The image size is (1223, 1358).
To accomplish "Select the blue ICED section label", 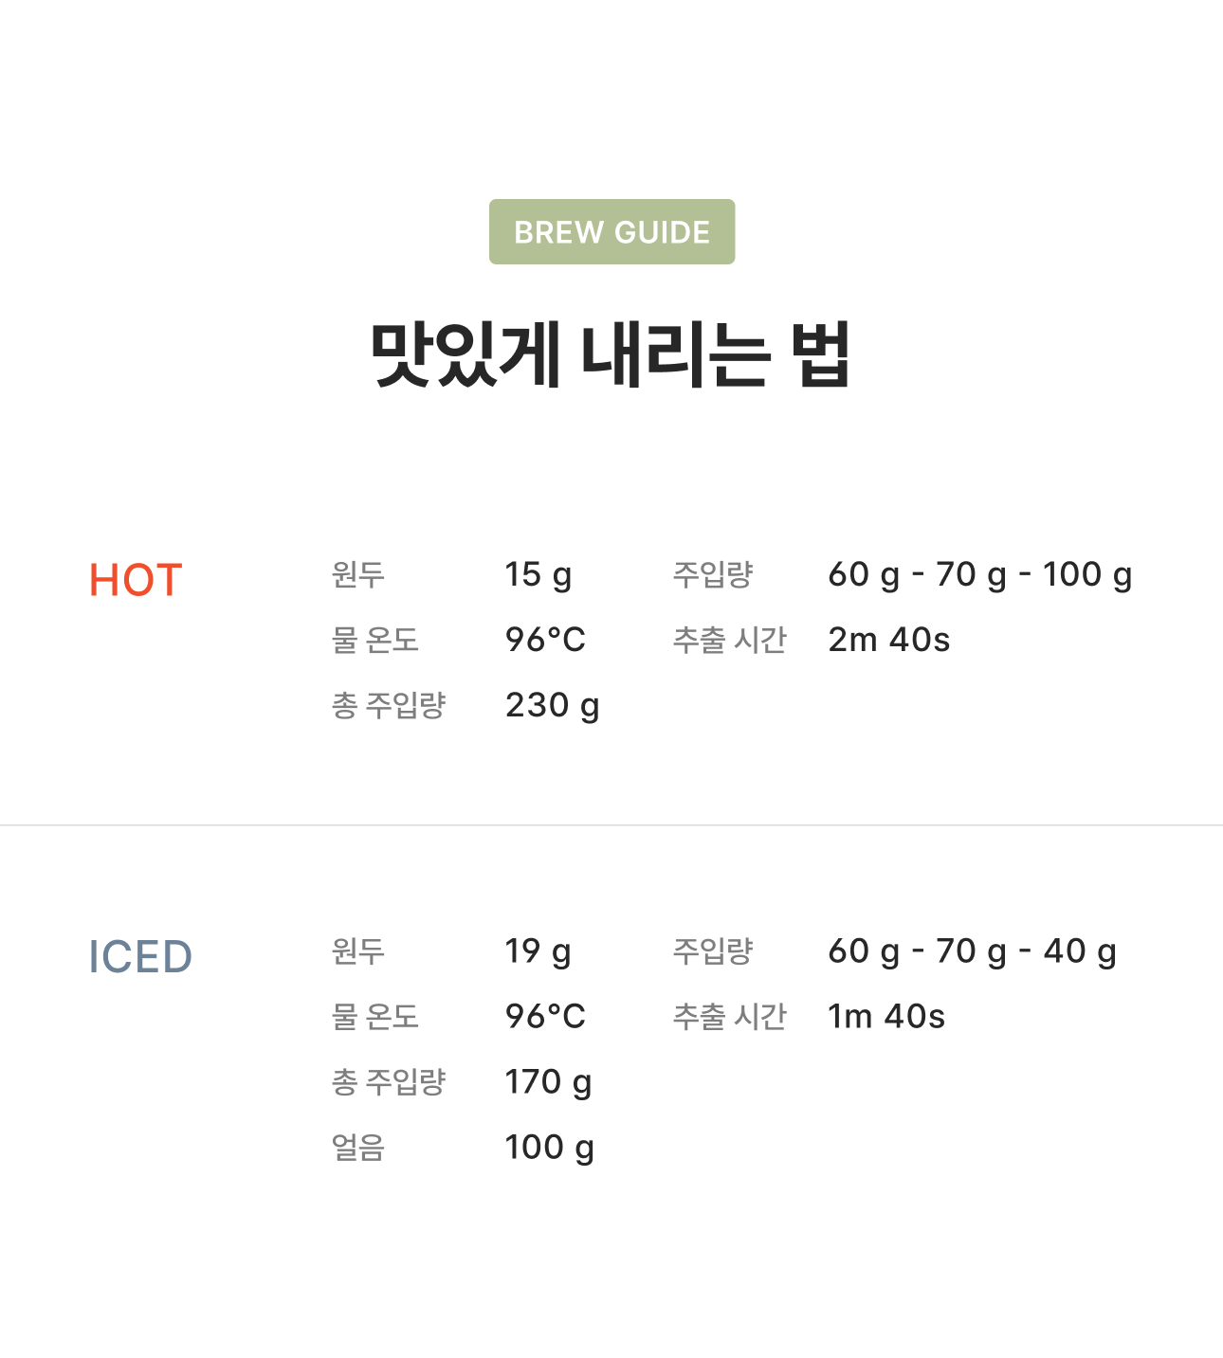I will [x=140, y=956].
